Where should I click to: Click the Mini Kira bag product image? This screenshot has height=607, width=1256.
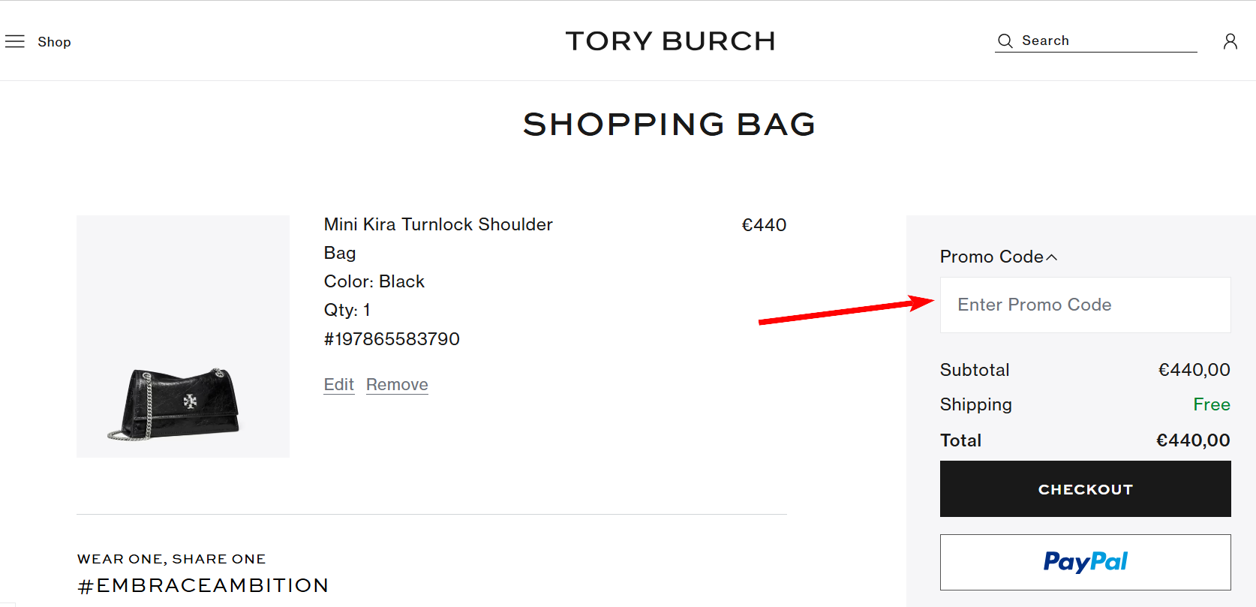point(182,336)
